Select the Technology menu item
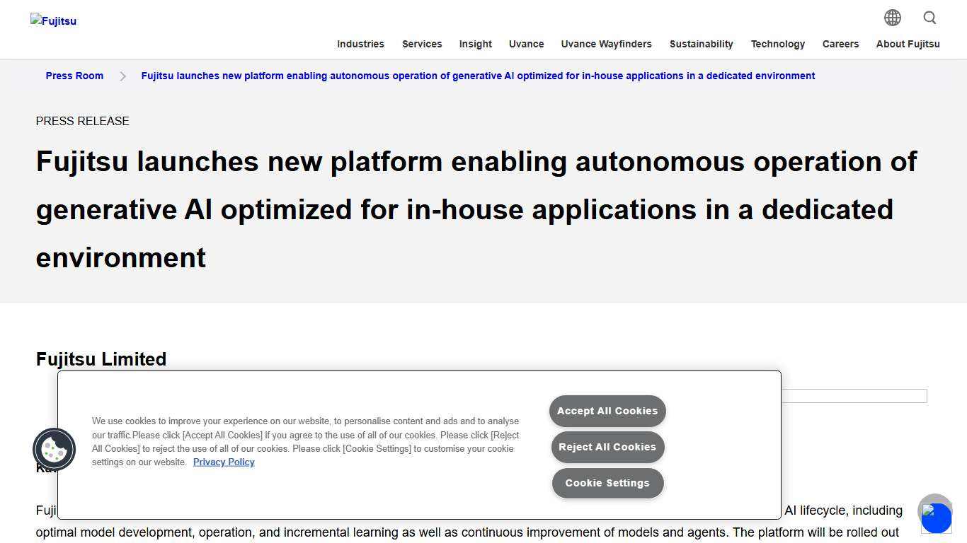Image resolution: width=967 pixels, height=543 pixels. [x=778, y=44]
